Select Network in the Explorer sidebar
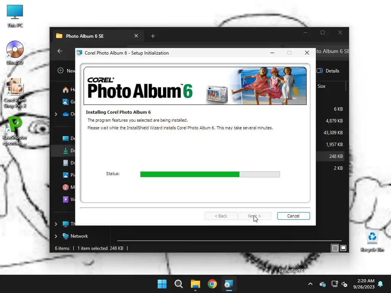 point(76,236)
